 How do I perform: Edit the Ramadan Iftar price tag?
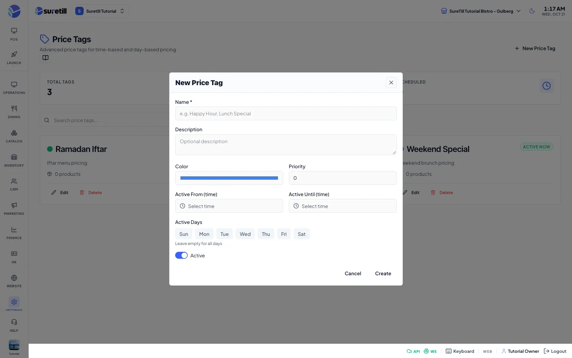coord(60,193)
